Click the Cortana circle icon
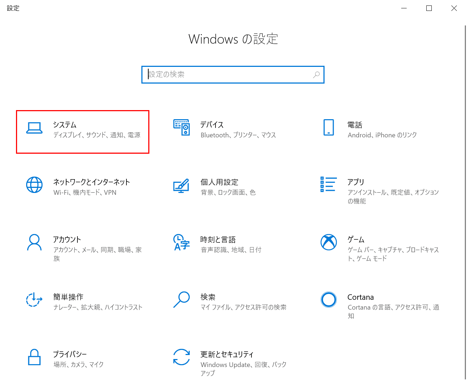Image resolution: width=467 pixels, height=391 pixels. tap(329, 299)
